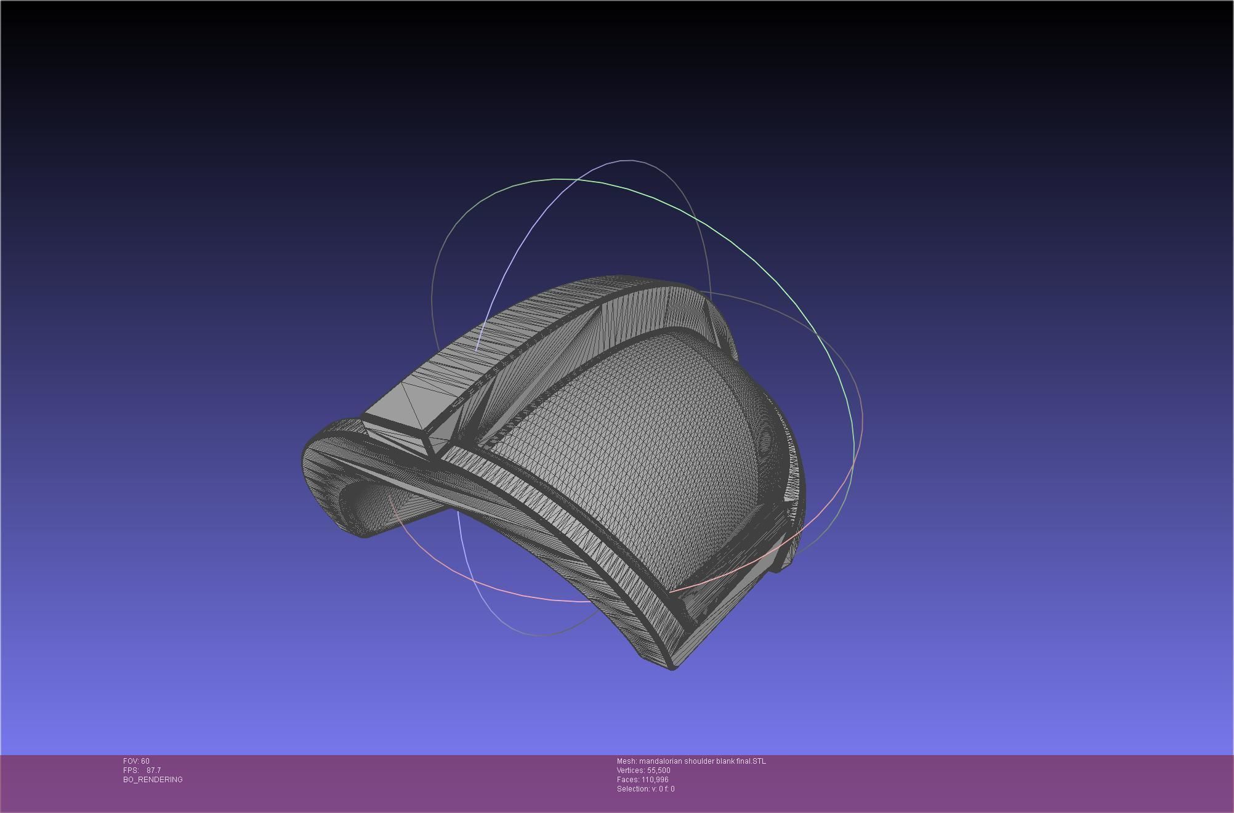This screenshot has height=813, width=1234.
Task: Click the BO_RENDERING label
Action: point(153,780)
